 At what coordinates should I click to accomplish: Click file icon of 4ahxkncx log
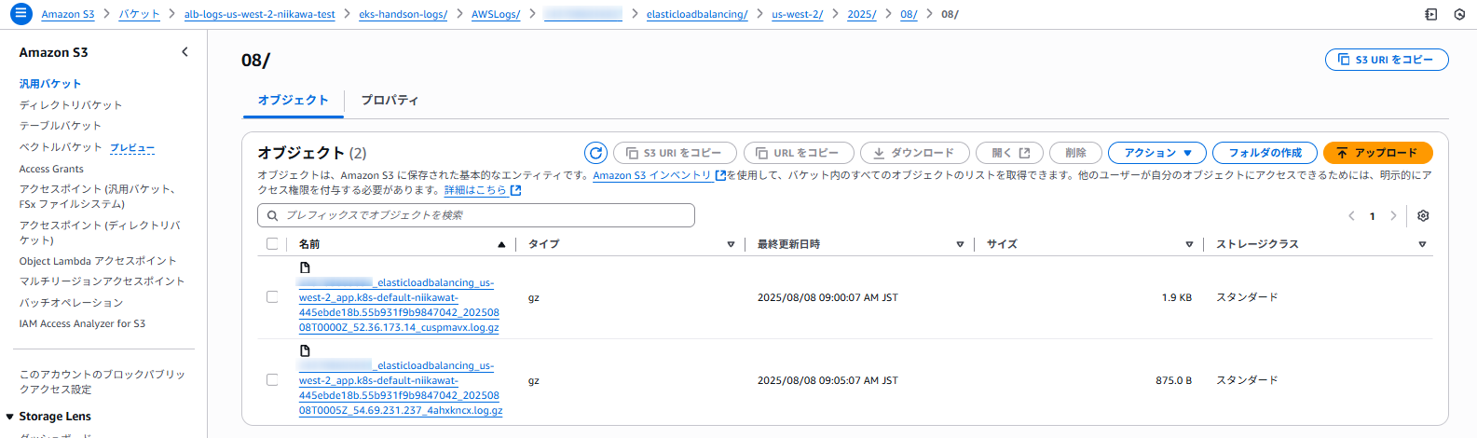305,350
